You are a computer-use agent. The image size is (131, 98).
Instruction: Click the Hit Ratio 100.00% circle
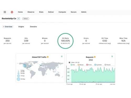[65, 41]
